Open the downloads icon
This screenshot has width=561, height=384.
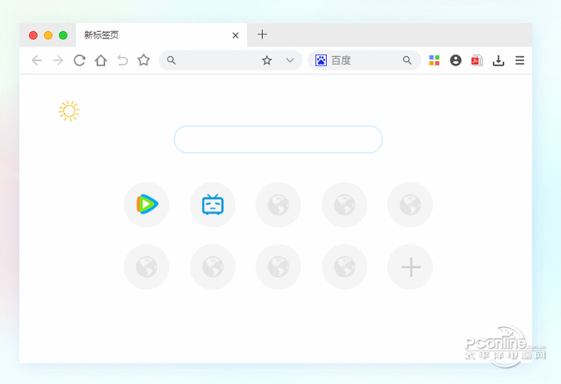coord(498,60)
